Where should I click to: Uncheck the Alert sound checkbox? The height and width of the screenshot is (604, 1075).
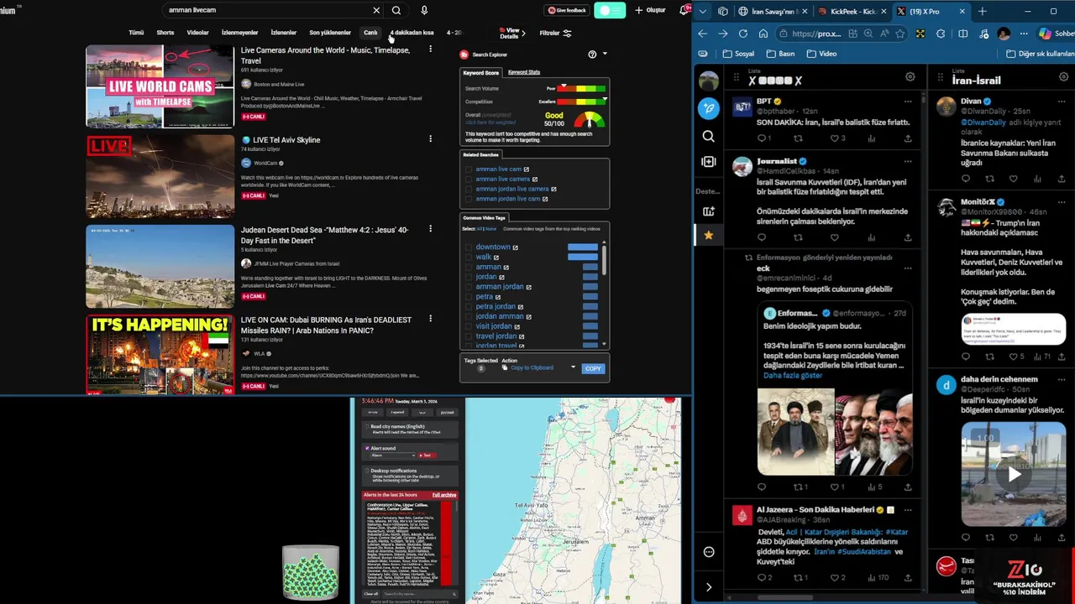367,448
